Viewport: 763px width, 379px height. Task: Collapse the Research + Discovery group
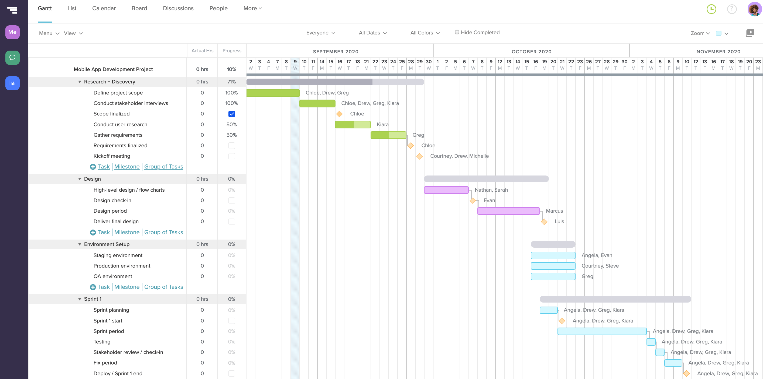point(79,82)
